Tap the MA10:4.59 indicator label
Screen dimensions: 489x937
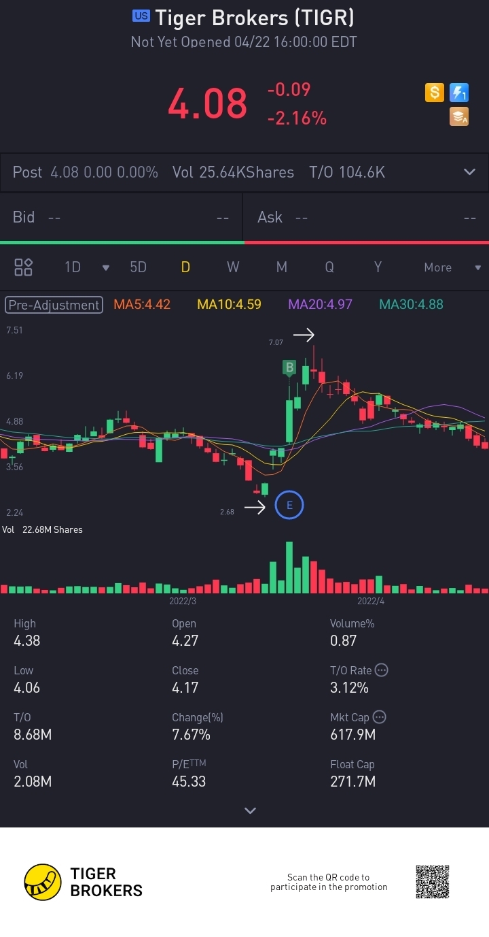[x=229, y=305]
